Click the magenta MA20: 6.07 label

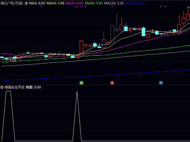(75, 3)
